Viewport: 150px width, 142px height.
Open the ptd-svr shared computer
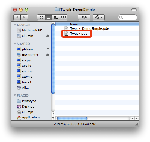click(x=25, y=49)
